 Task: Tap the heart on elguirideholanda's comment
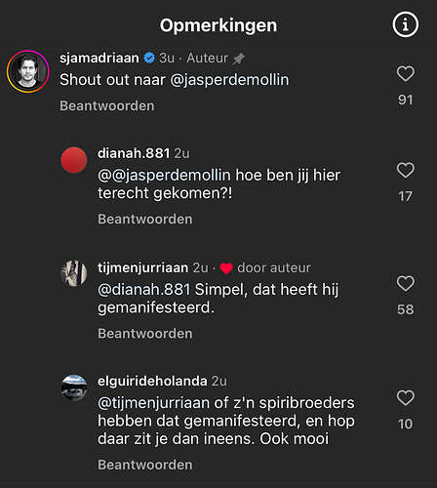pos(406,398)
